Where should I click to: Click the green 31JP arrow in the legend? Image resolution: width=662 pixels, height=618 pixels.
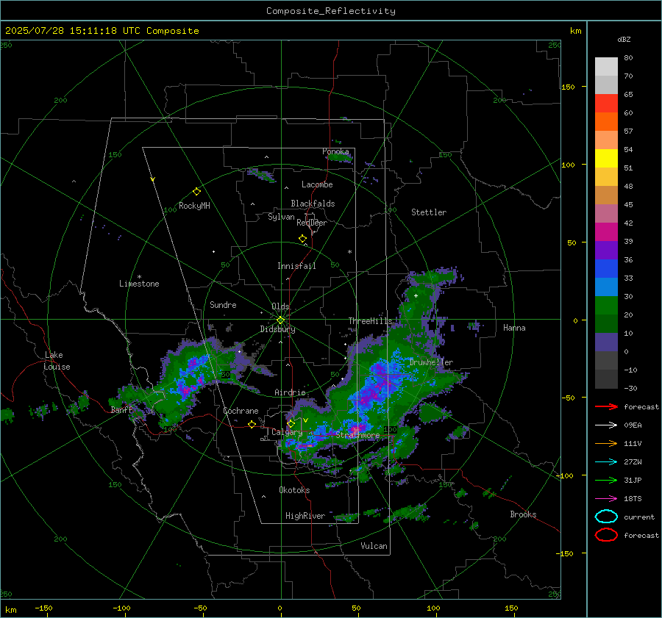[606, 480]
